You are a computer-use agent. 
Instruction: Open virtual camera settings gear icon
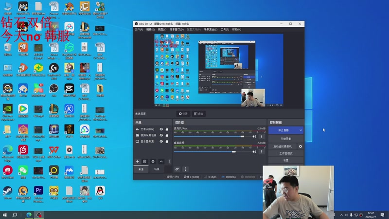301,146
